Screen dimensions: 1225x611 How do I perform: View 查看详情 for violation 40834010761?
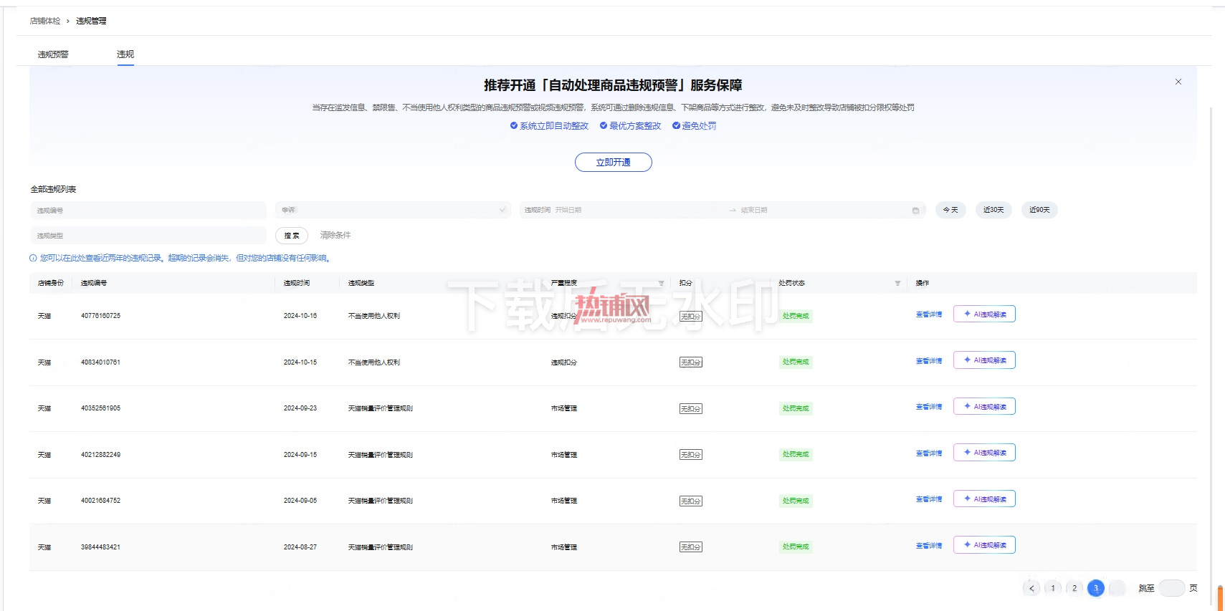click(929, 361)
